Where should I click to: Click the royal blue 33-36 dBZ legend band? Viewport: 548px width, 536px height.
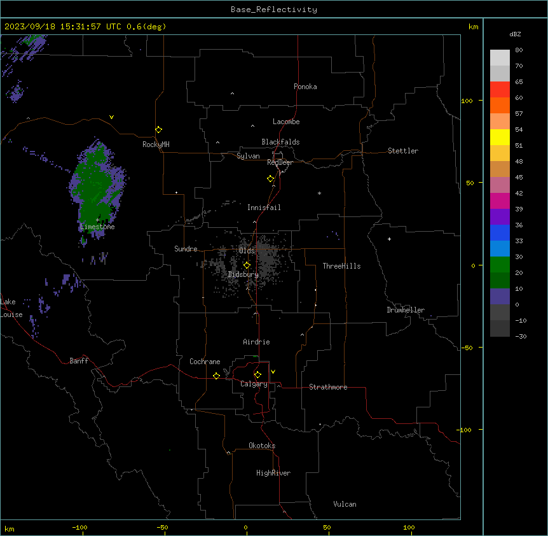500,232
